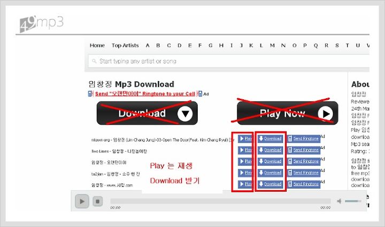
Task: Open the Top Artists page
Action: click(x=125, y=45)
